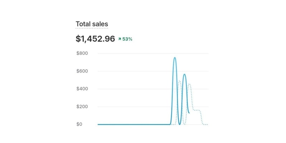Screen dimensions: 286x143
Task: Click the $800 y-axis label
Action: (x=82, y=53)
